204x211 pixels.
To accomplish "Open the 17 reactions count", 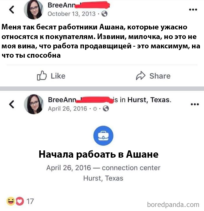I will click(x=30, y=201).
